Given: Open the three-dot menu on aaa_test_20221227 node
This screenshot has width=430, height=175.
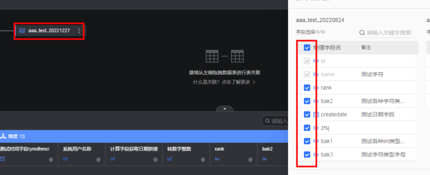Looking at the screenshot, I should point(79,31).
